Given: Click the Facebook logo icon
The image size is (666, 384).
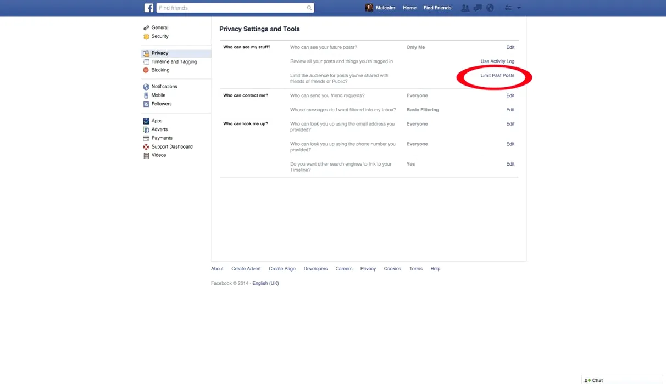Looking at the screenshot, I should click(x=149, y=8).
